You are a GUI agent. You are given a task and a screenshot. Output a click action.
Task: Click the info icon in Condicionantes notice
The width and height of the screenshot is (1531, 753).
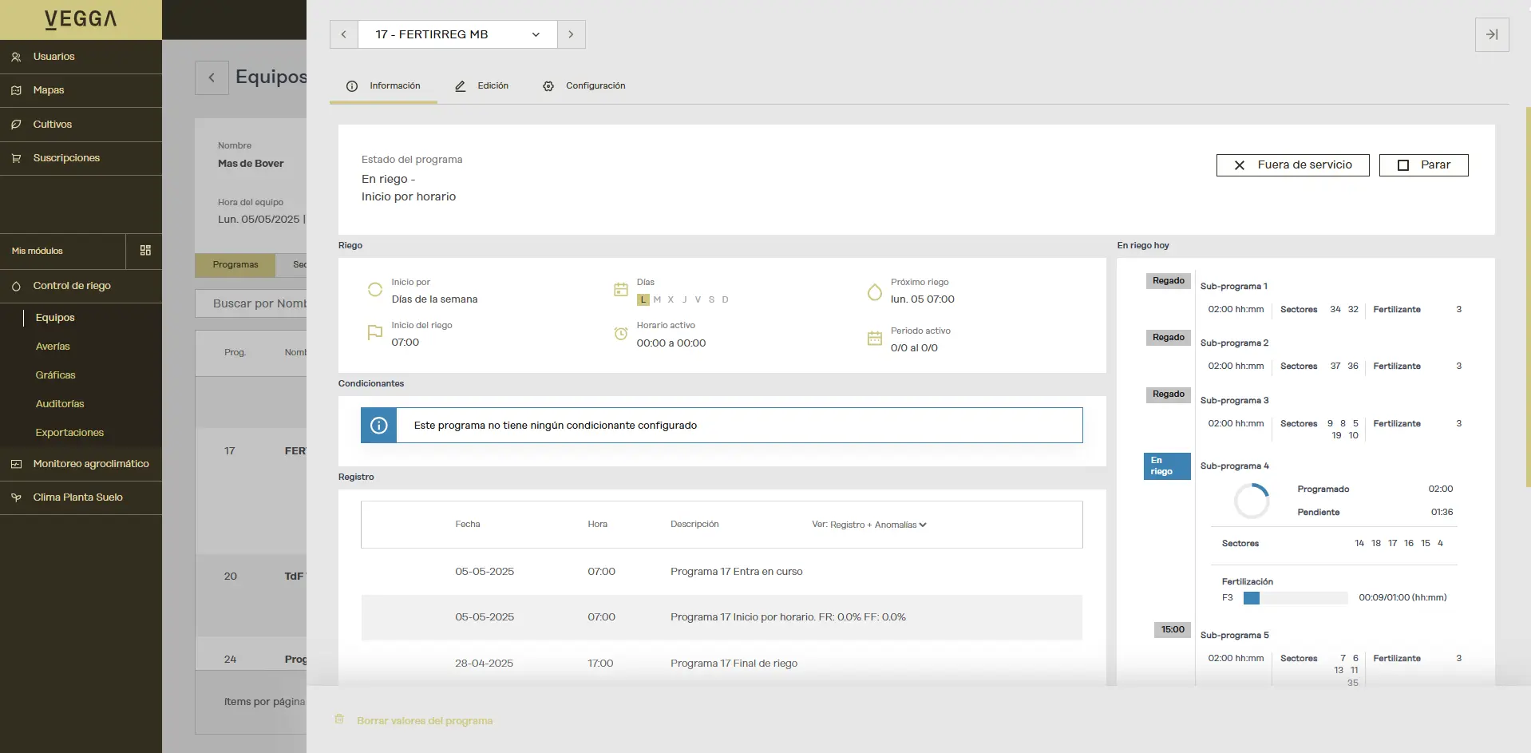379,426
